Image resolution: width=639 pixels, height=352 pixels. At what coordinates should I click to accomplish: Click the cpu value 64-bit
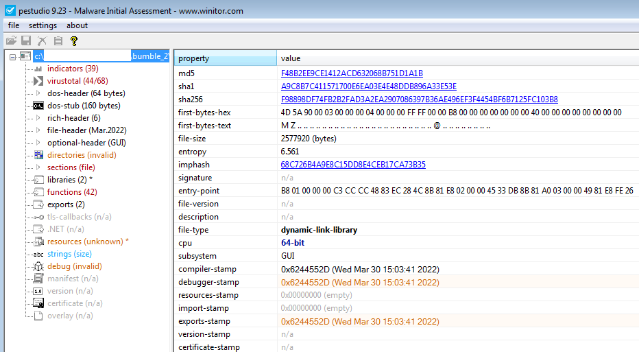(x=293, y=243)
